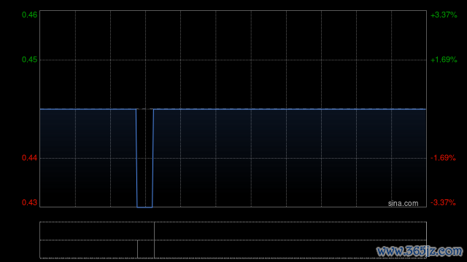Image resolution: width=467 pixels, height=262 pixels.
Task: Click the 0.46 price axis label
Action: pyautogui.click(x=29, y=15)
